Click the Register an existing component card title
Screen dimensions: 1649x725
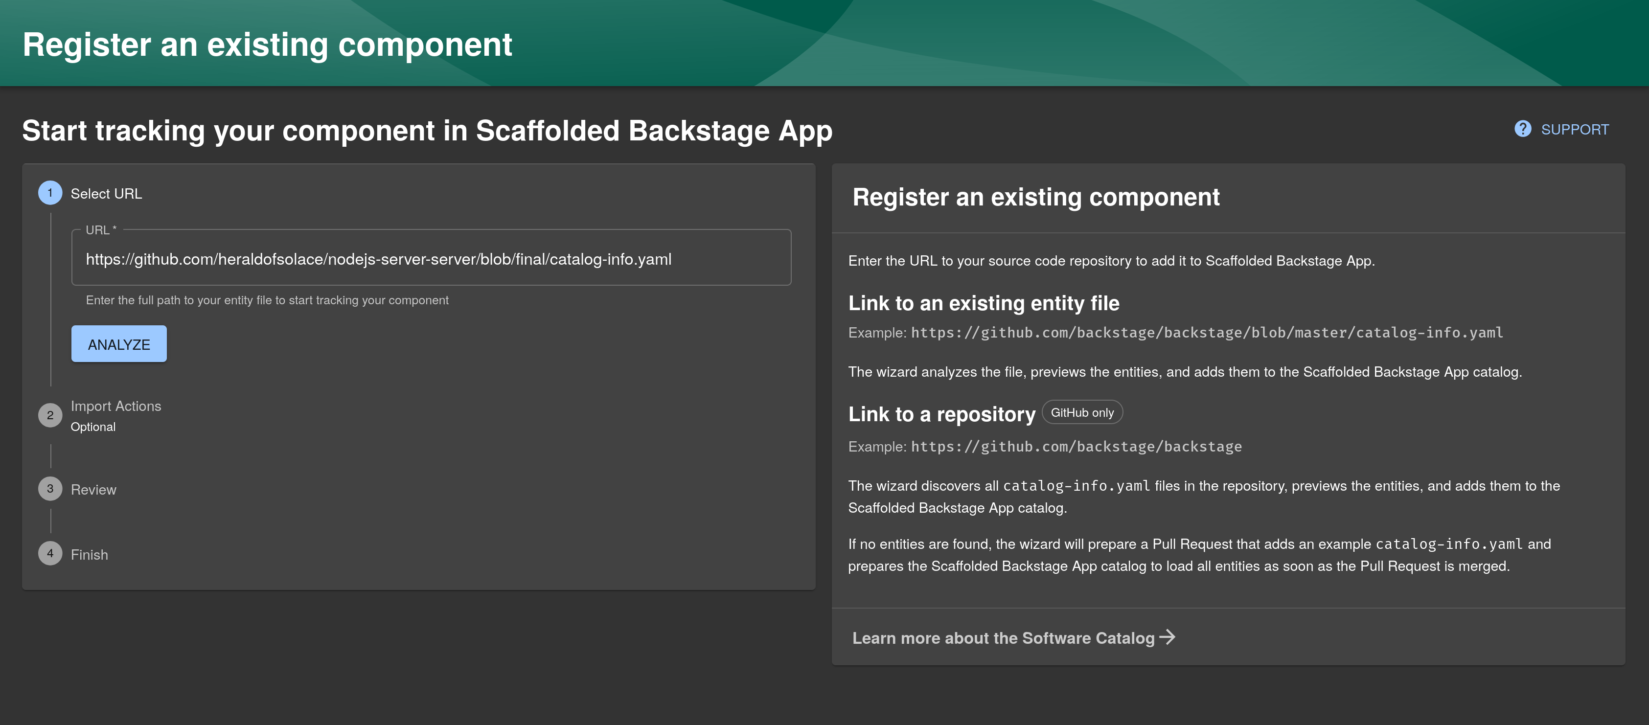[x=1035, y=197]
